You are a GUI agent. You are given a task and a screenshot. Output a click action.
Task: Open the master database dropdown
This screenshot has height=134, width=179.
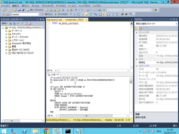pyautogui.click(x=38, y=14)
